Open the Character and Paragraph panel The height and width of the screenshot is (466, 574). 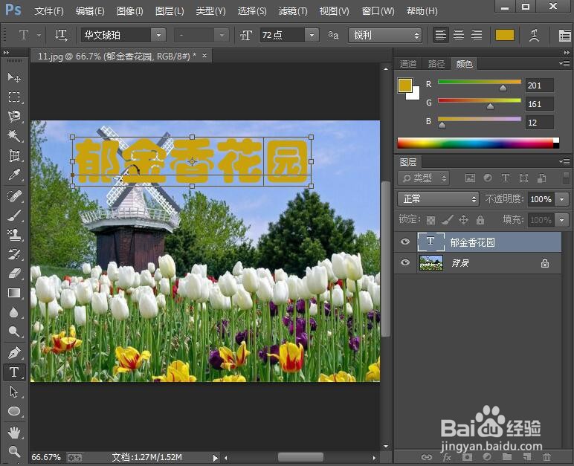(564, 35)
